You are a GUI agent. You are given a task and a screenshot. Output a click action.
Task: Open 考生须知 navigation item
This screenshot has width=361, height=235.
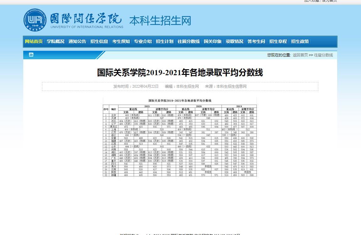121,42
